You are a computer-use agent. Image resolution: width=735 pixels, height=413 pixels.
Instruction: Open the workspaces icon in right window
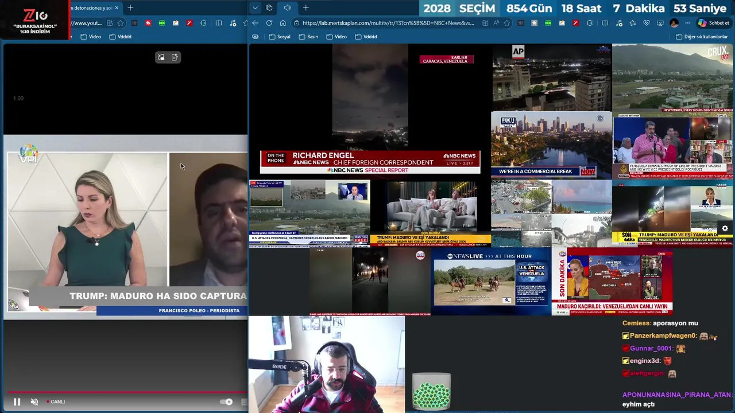click(x=269, y=8)
